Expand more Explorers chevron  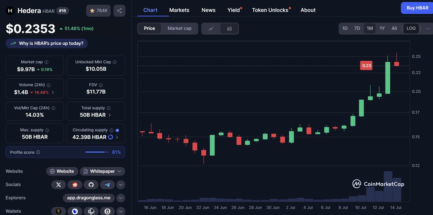tap(121, 198)
